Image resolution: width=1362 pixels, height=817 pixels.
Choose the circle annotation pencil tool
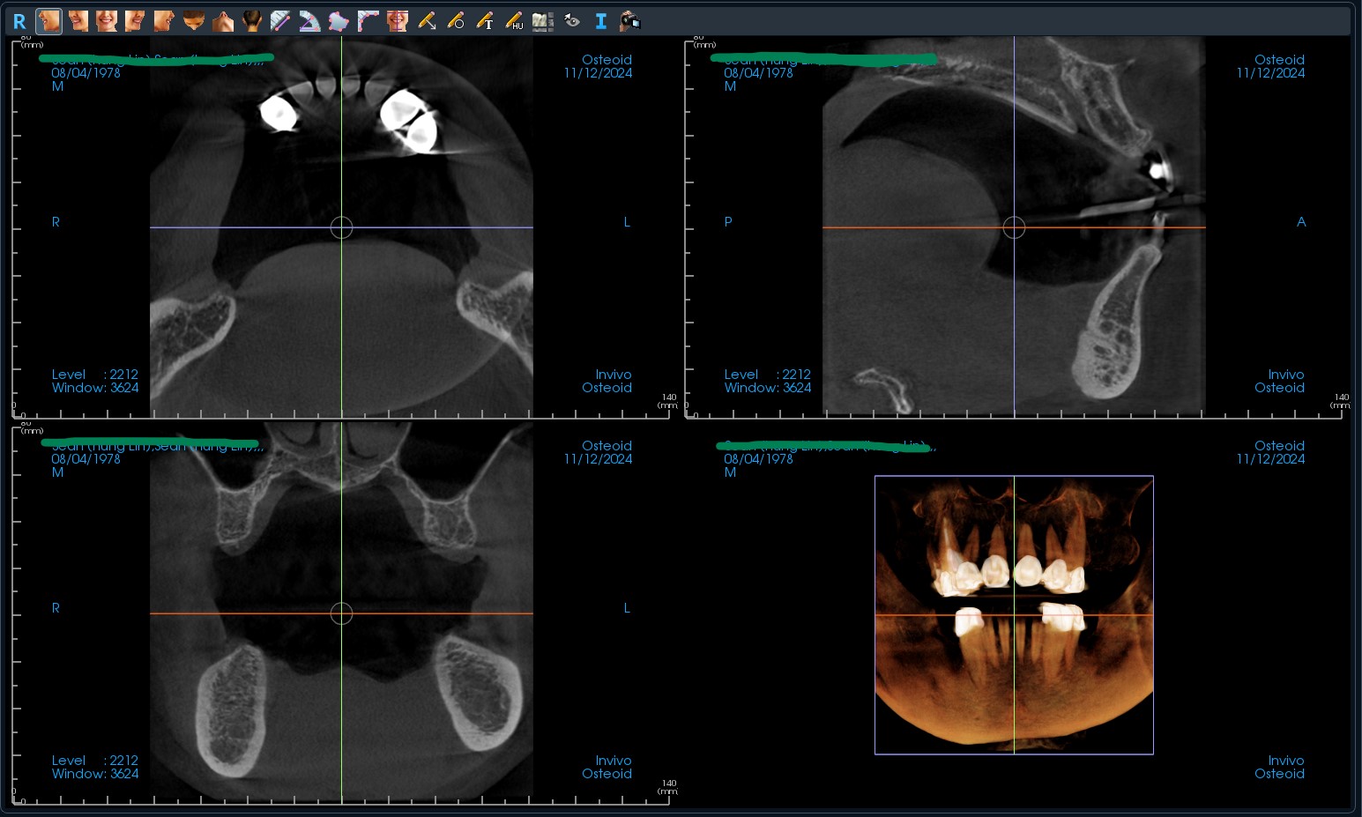(456, 21)
